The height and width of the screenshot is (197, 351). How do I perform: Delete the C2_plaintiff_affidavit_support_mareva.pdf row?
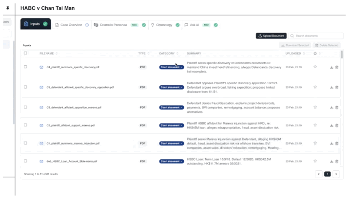coord(337,125)
